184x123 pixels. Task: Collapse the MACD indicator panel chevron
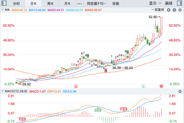2,91
